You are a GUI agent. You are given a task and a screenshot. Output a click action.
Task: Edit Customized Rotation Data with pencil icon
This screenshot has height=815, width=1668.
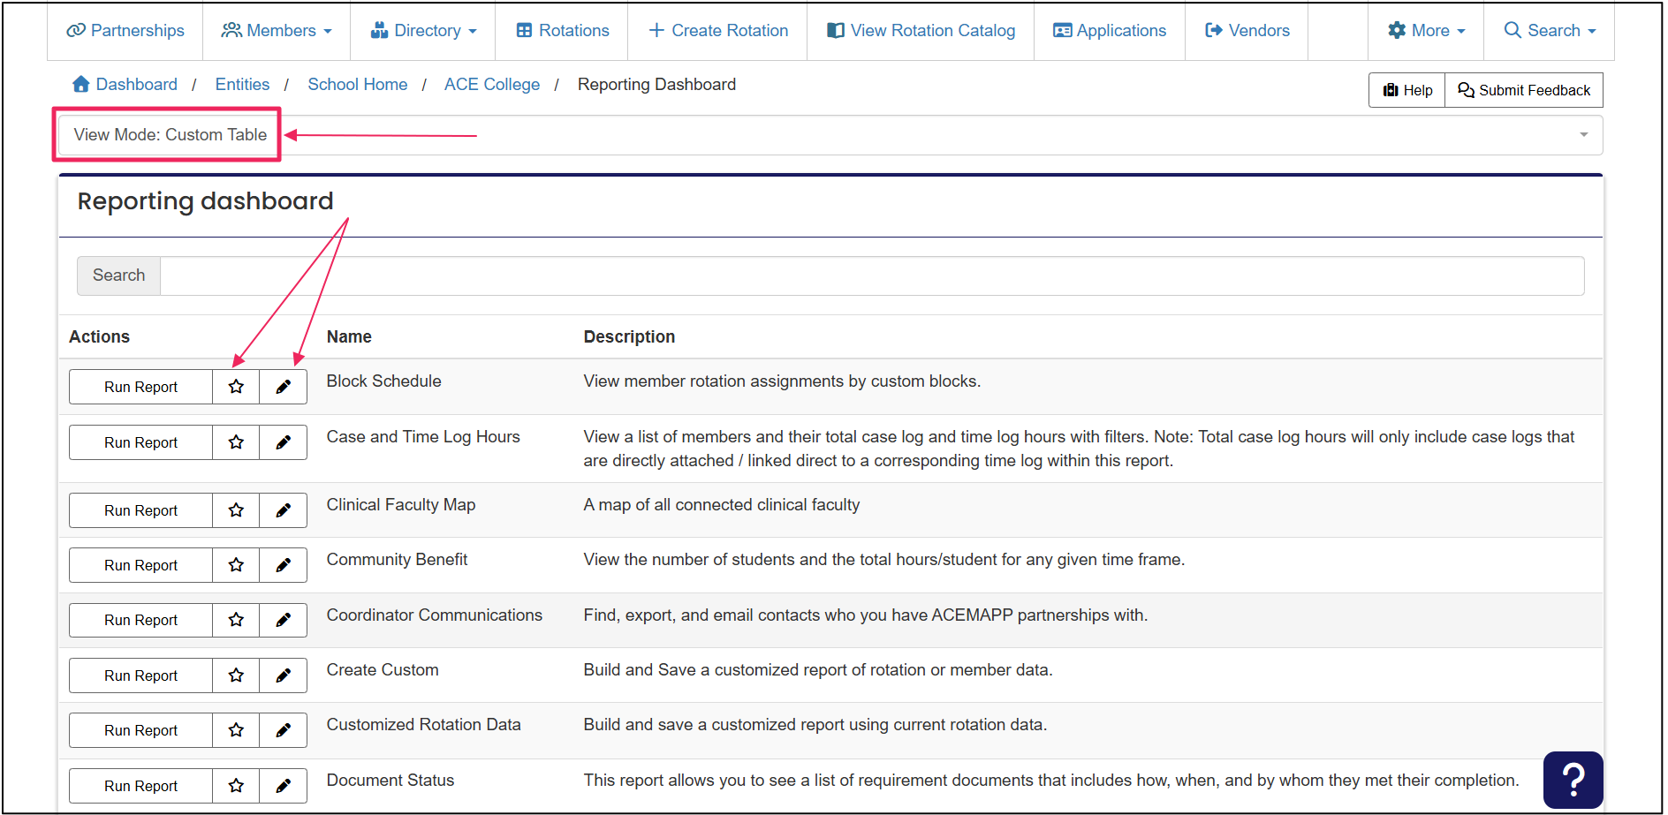coord(283,730)
